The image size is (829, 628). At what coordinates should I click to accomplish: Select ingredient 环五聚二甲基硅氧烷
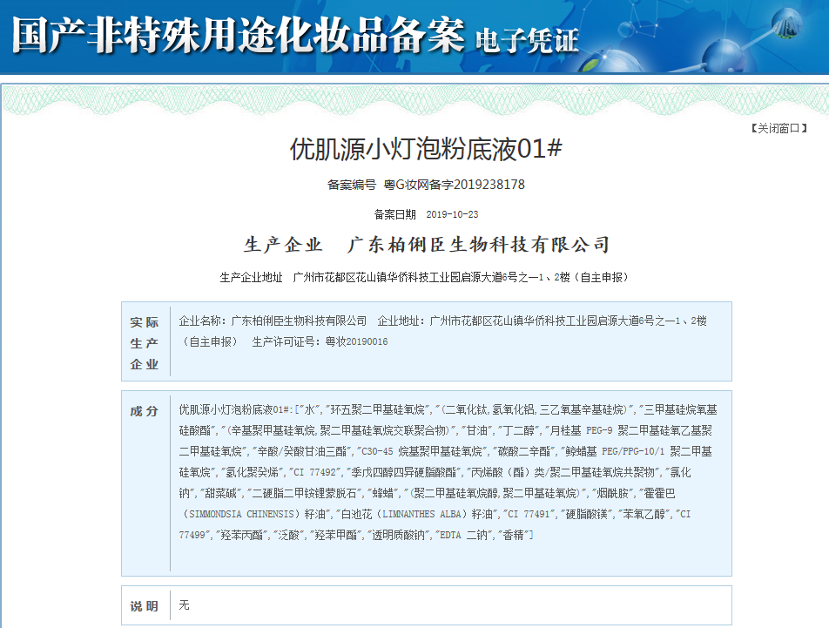(x=378, y=409)
